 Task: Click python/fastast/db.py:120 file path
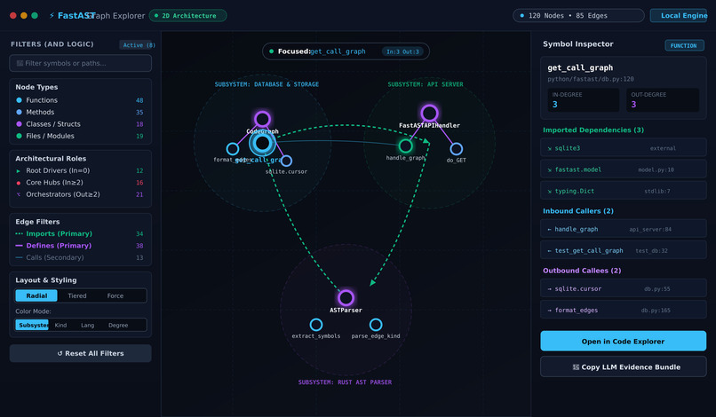(x=591, y=79)
